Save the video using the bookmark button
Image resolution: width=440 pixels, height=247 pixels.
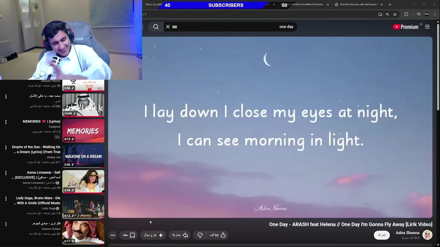point(129,235)
